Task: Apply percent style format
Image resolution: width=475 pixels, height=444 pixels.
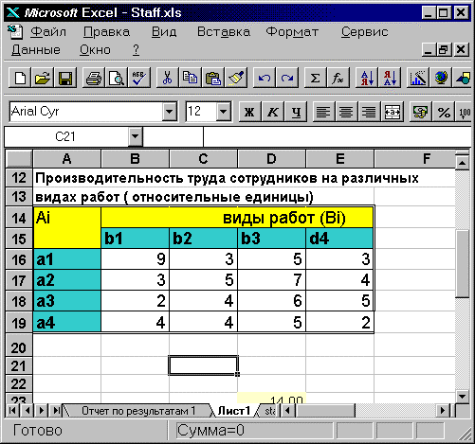Action: (444, 112)
